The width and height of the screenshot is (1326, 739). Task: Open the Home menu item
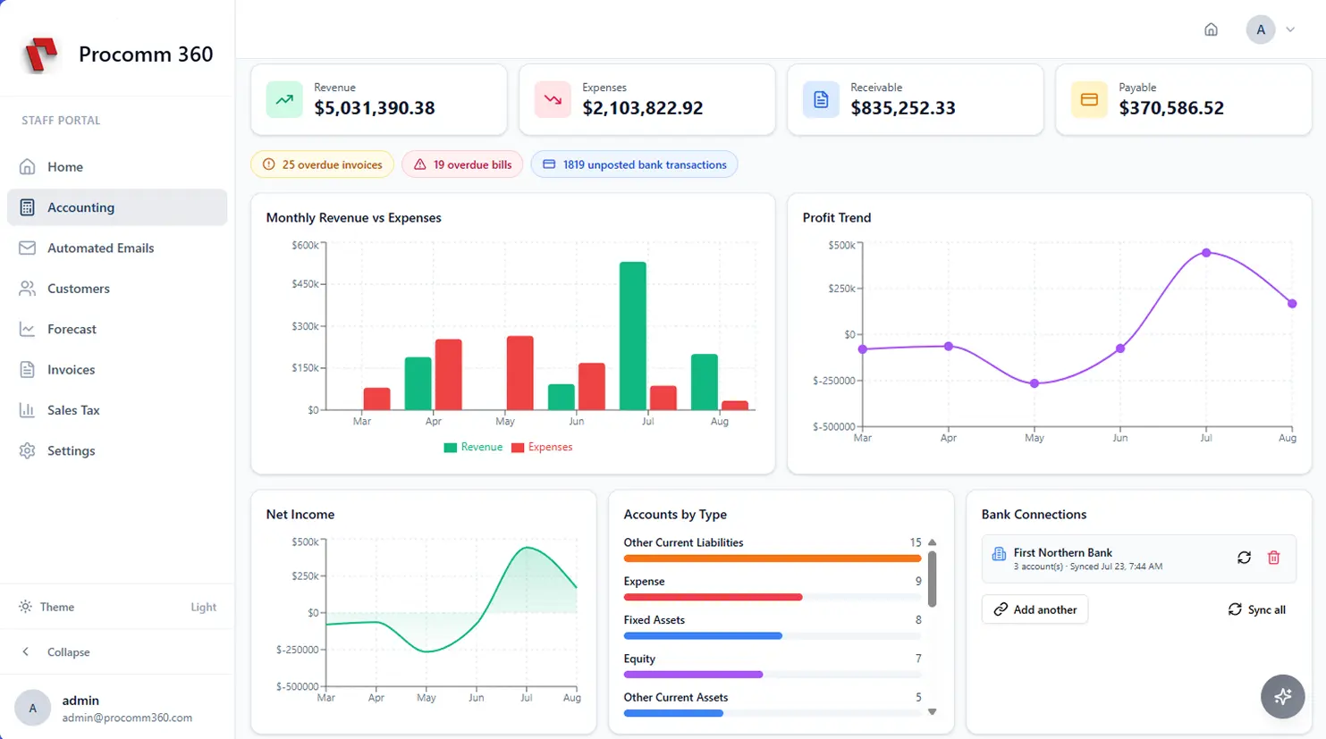tap(117, 167)
